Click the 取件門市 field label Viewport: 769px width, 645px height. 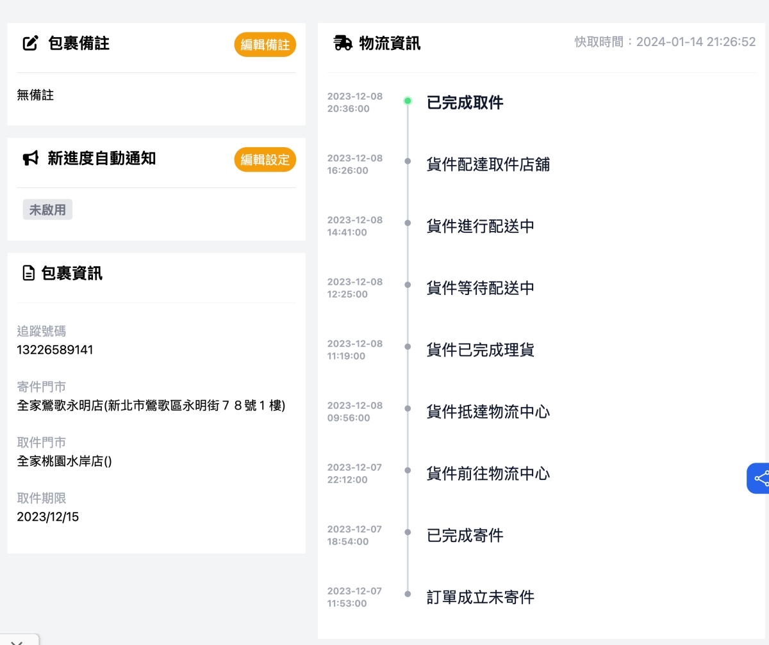click(x=42, y=443)
